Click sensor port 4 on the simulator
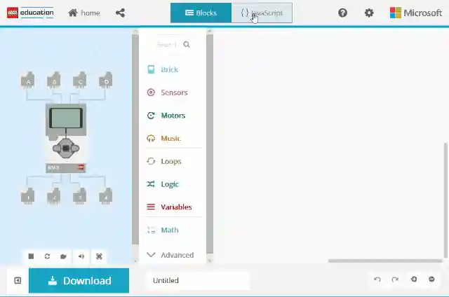The width and height of the screenshot is (449, 297). 106,196
